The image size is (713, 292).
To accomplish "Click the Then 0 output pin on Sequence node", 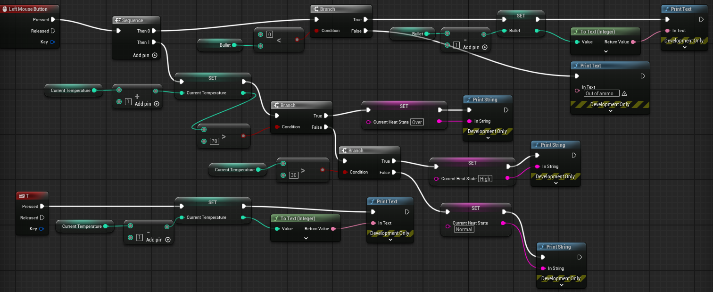I will (x=154, y=31).
